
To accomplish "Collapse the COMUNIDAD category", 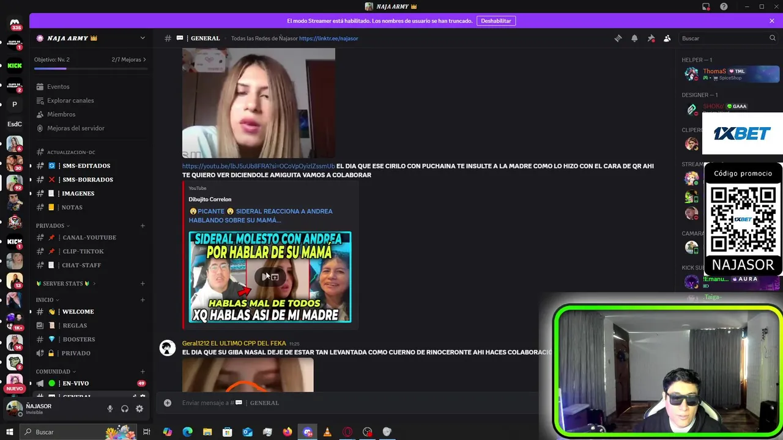I will point(55,372).
